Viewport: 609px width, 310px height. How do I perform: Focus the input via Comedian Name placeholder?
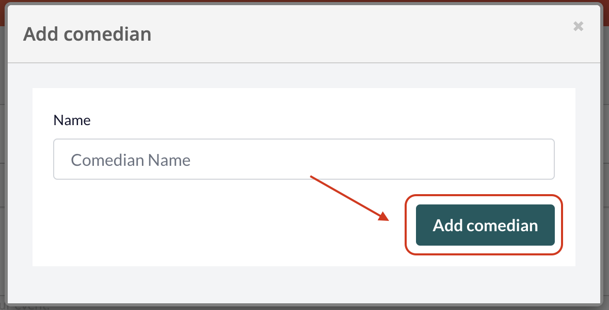131,160
